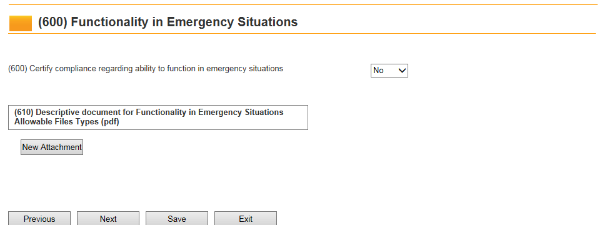Image resolution: width=612 pixels, height=225 pixels.
Task: Leave the form via the Exit button
Action: [x=246, y=219]
